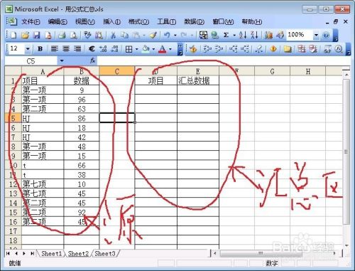
Task: Save the workbook with the floppy disk icon
Action: tap(36, 36)
